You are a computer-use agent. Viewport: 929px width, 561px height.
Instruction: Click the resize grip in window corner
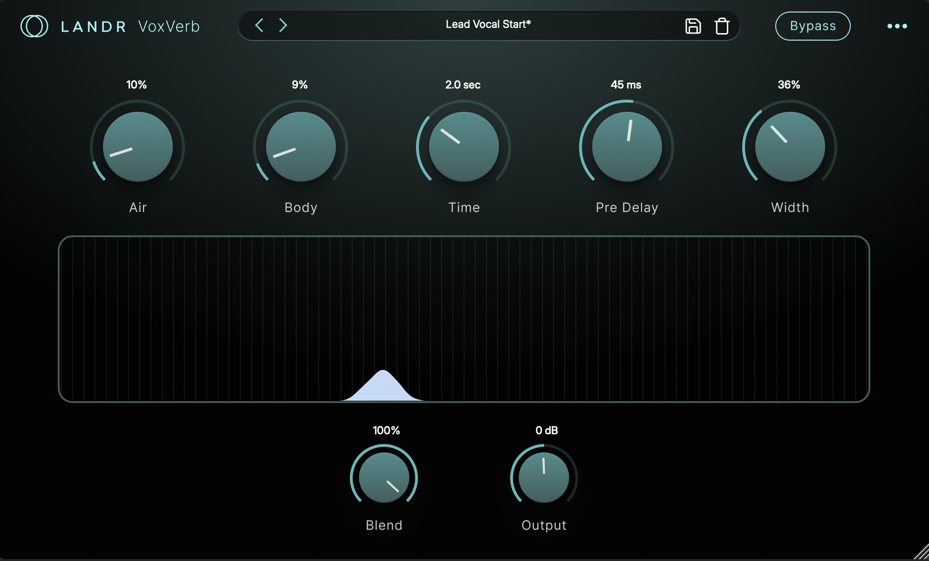click(x=922, y=553)
